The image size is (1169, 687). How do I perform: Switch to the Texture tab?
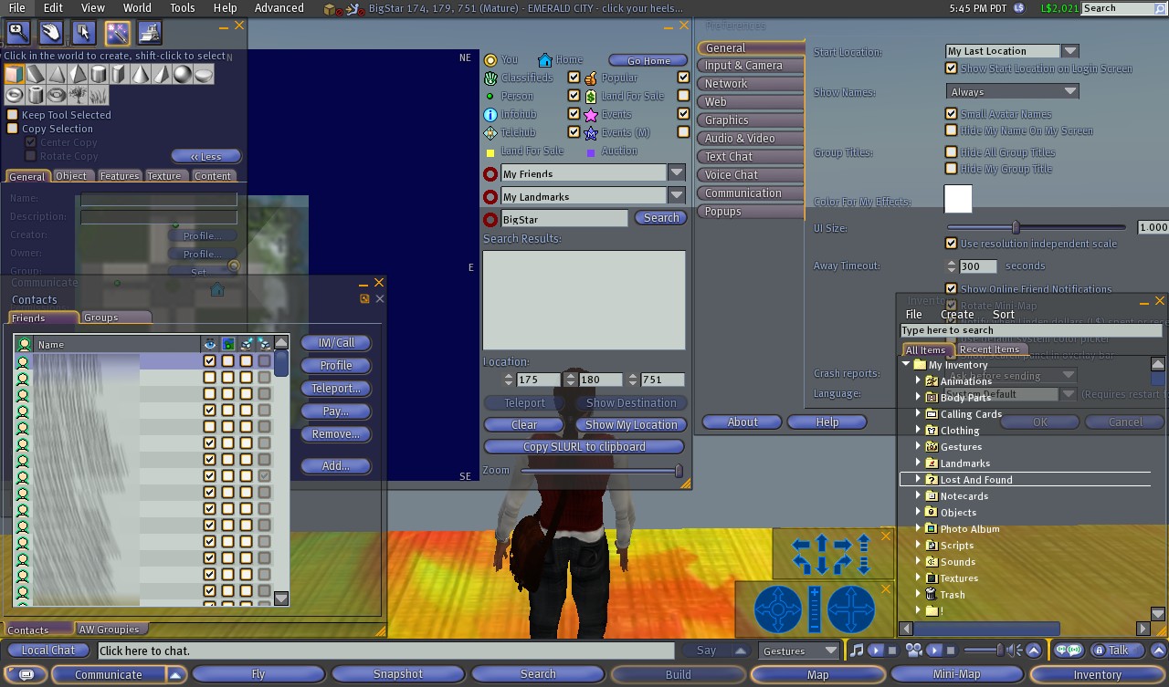click(x=164, y=176)
